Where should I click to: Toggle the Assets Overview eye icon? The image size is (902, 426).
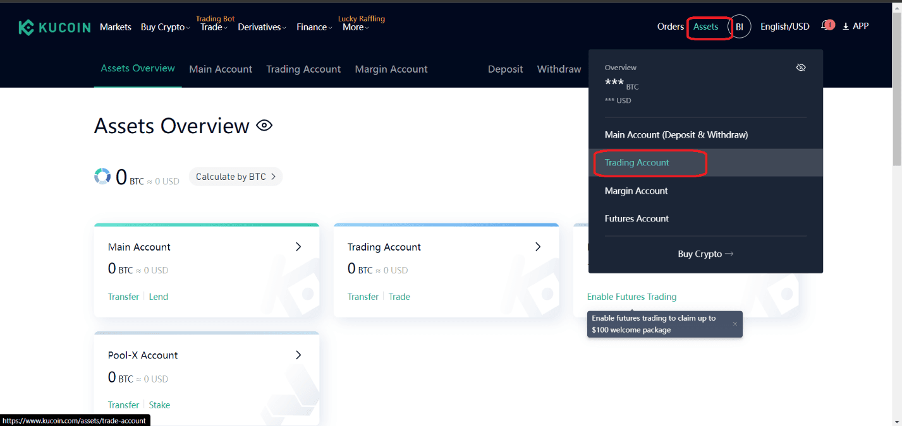[x=264, y=126]
